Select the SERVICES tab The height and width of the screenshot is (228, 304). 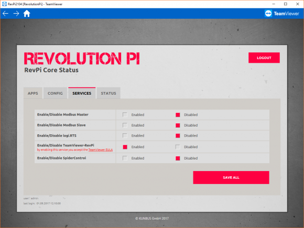pyautogui.click(x=82, y=93)
